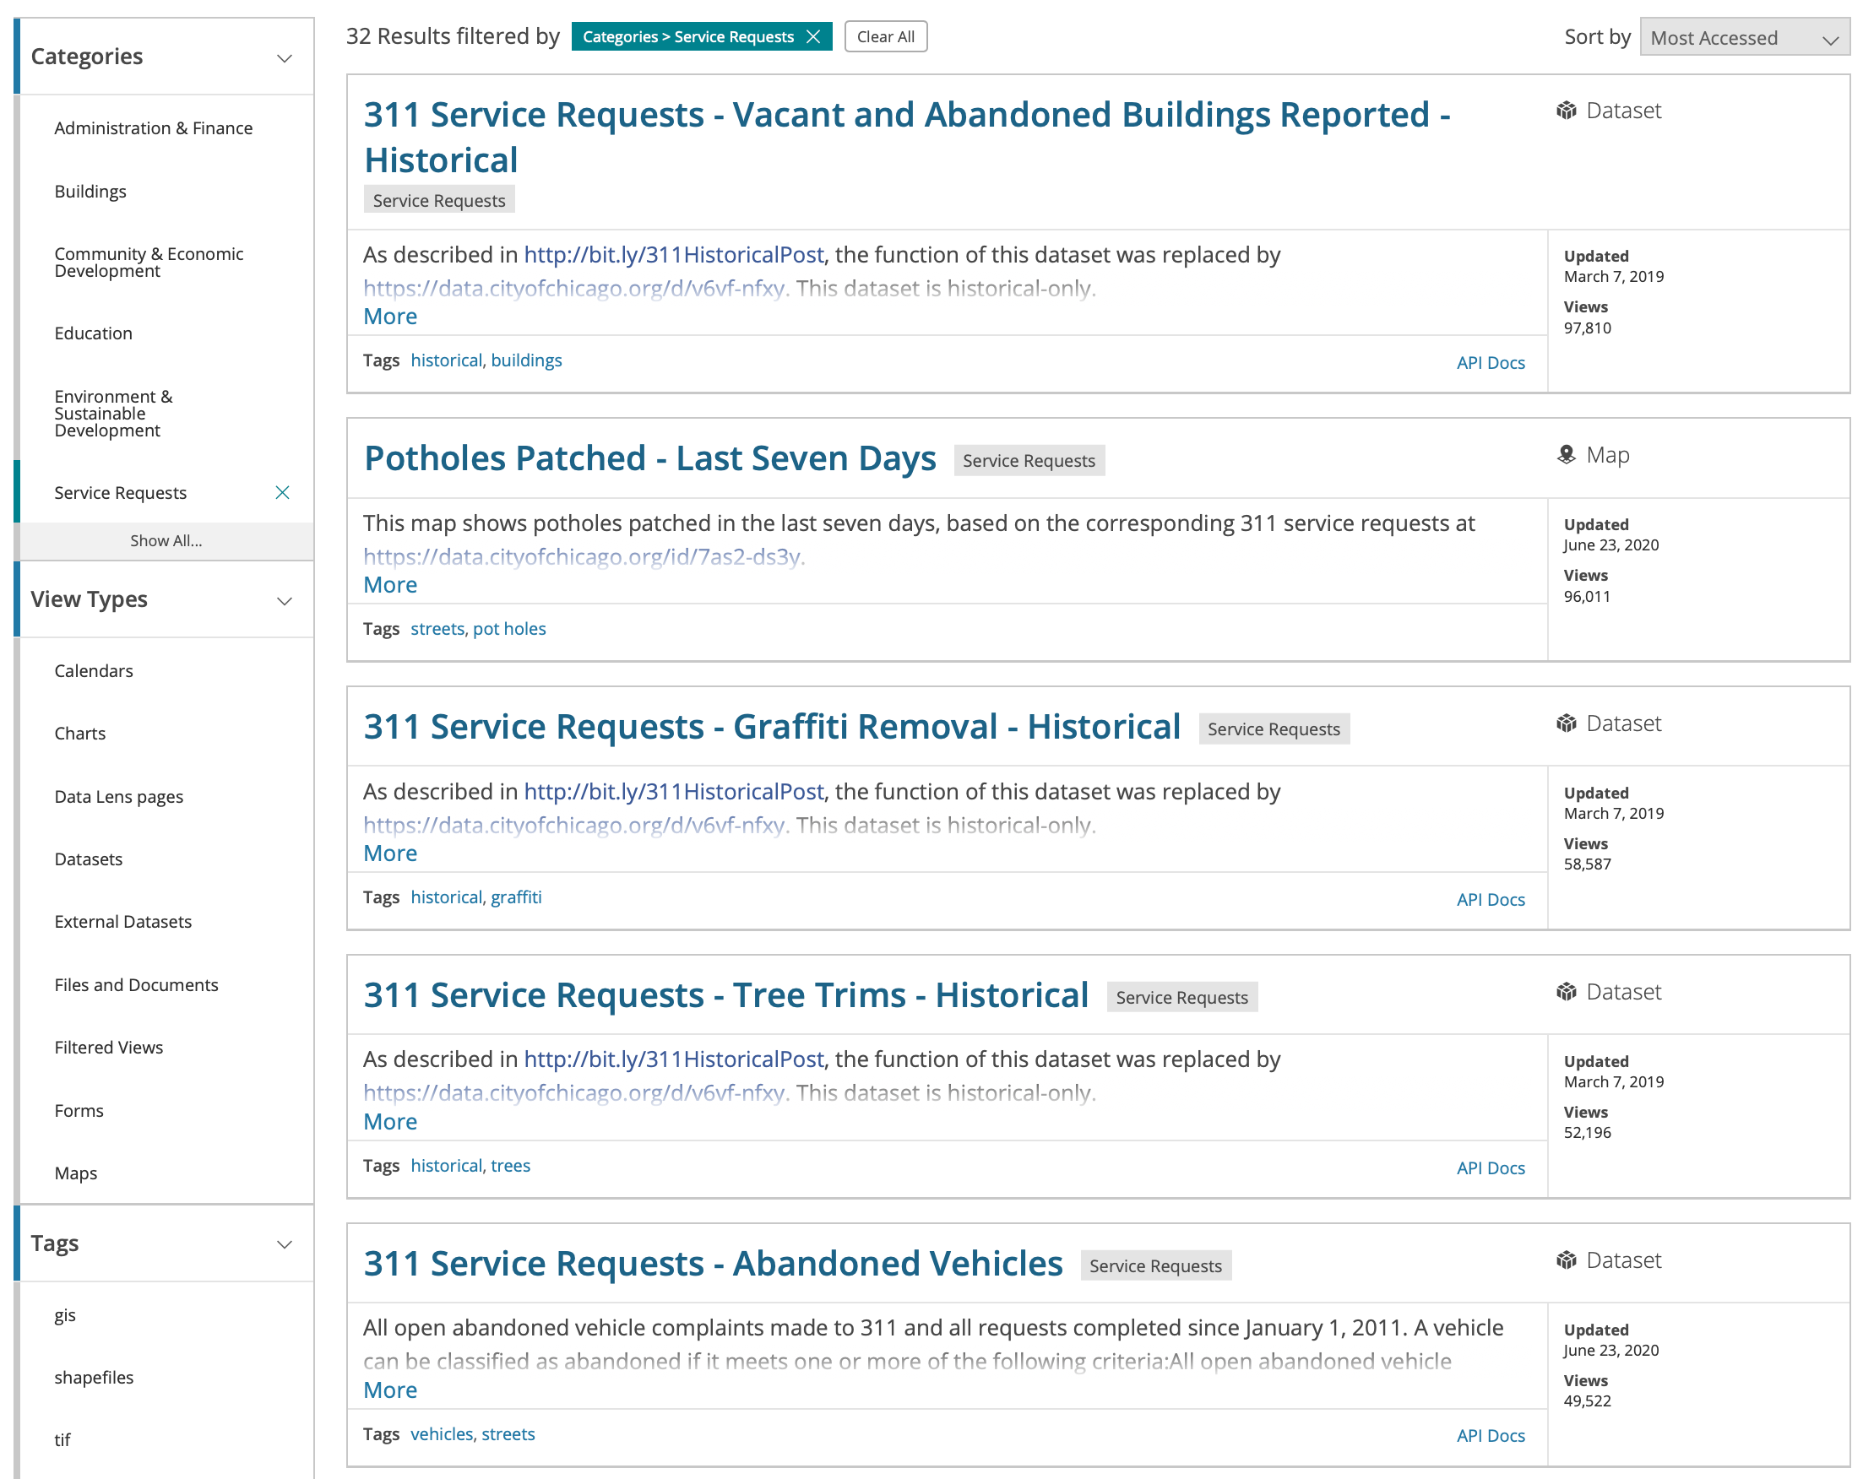Collapse the View Types section chevron

pos(285,600)
